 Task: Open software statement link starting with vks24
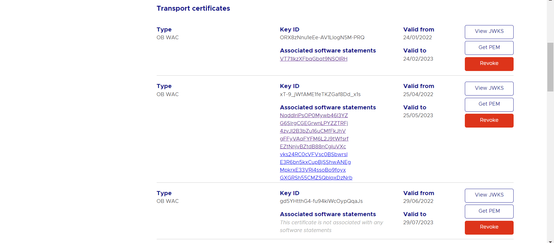(x=314, y=154)
